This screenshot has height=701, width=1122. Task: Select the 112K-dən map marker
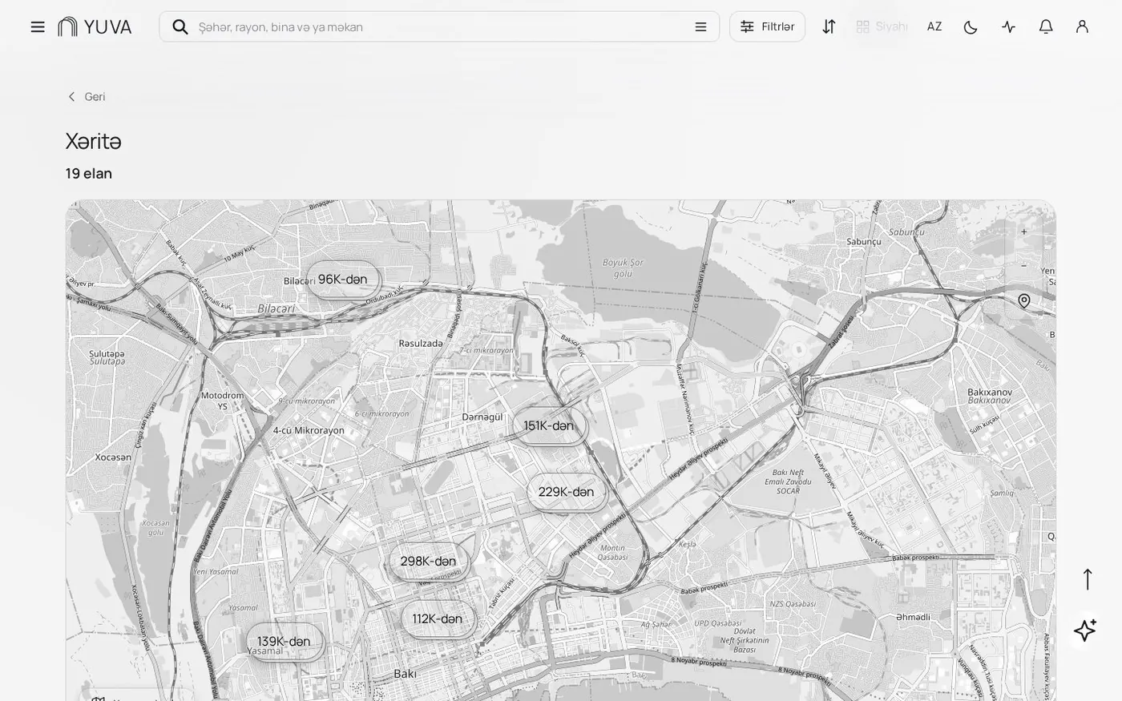coord(438,618)
